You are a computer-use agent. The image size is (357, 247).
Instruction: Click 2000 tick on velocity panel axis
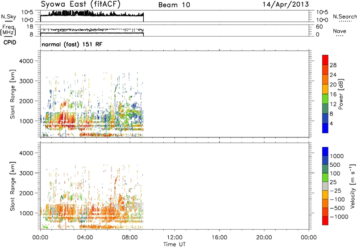[x=26, y=193]
